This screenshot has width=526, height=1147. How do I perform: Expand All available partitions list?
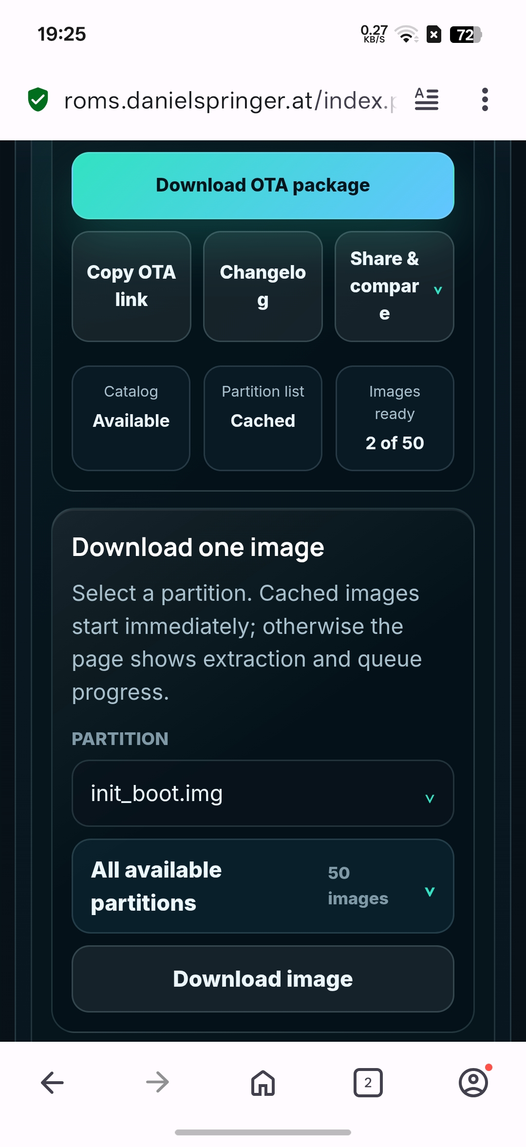click(263, 886)
